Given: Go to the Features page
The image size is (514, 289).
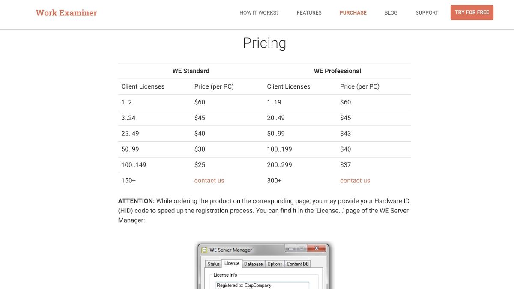Looking at the screenshot, I should [309, 13].
